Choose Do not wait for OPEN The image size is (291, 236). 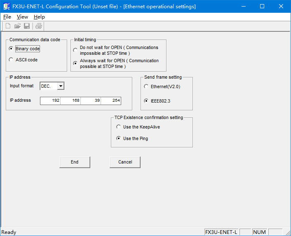[x=75, y=50]
